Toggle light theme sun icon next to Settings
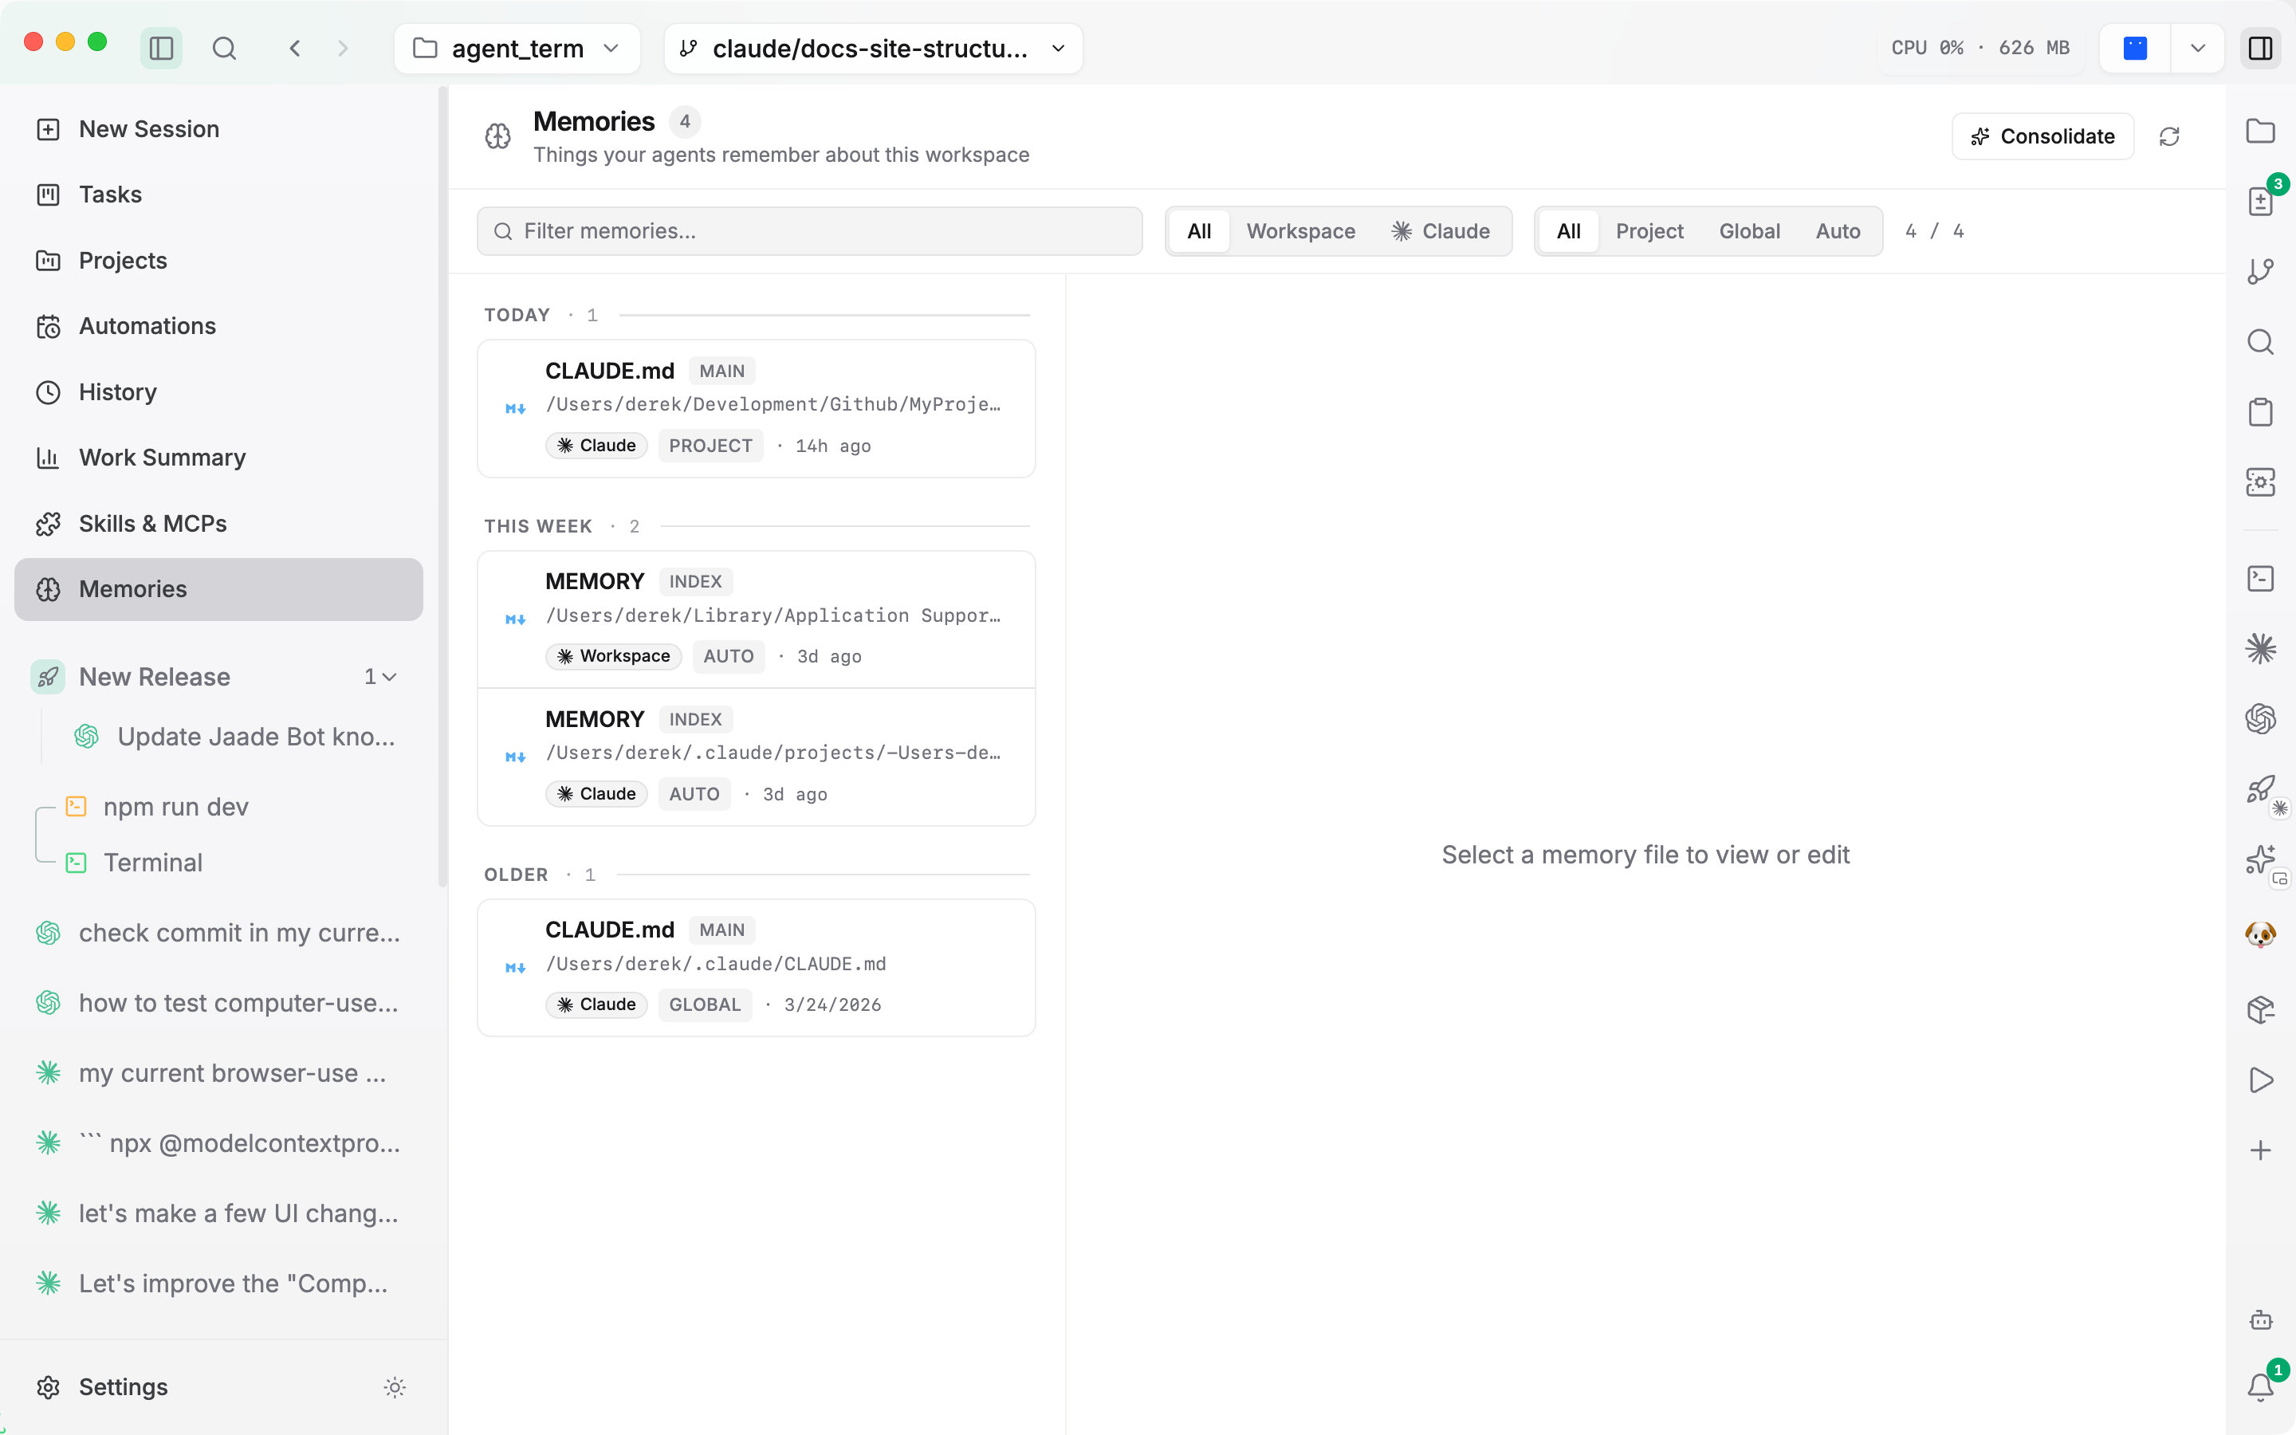 point(395,1386)
